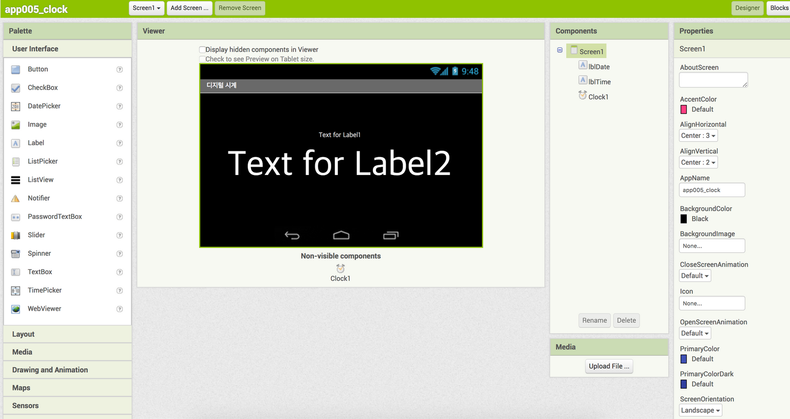Open help for Label component
The width and height of the screenshot is (790, 419).
click(119, 143)
